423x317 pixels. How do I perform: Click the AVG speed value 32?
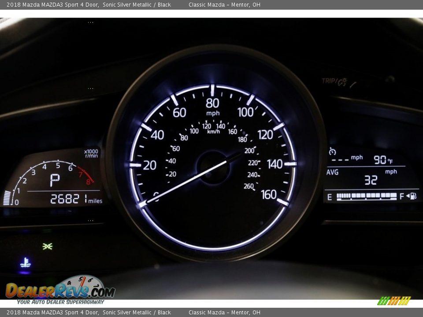click(x=371, y=180)
